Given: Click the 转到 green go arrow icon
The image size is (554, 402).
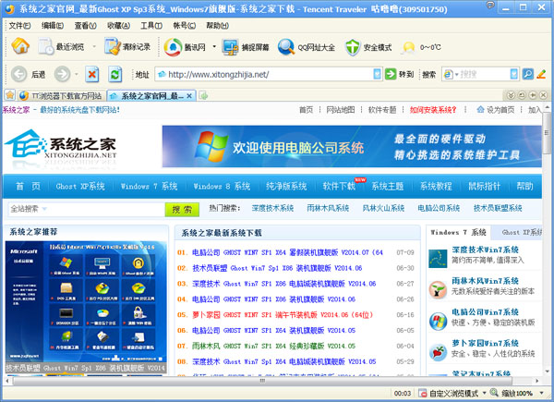Looking at the screenshot, I should coord(391,74).
